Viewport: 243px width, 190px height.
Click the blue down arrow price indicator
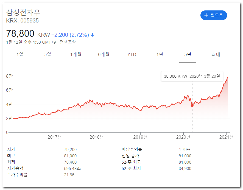[92, 35]
